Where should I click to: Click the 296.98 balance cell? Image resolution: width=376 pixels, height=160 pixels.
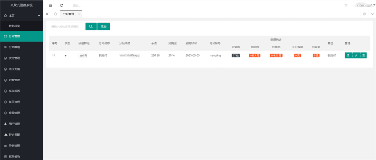155,55
